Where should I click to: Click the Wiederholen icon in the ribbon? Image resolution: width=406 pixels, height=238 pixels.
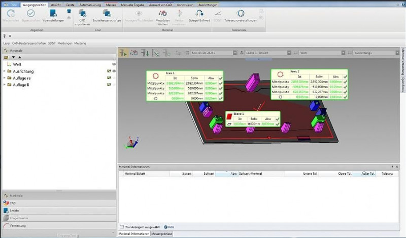pos(11,13)
